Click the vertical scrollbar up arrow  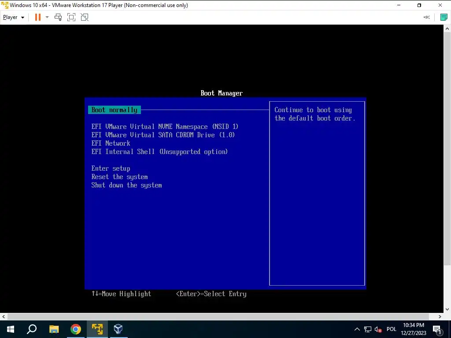point(447,29)
